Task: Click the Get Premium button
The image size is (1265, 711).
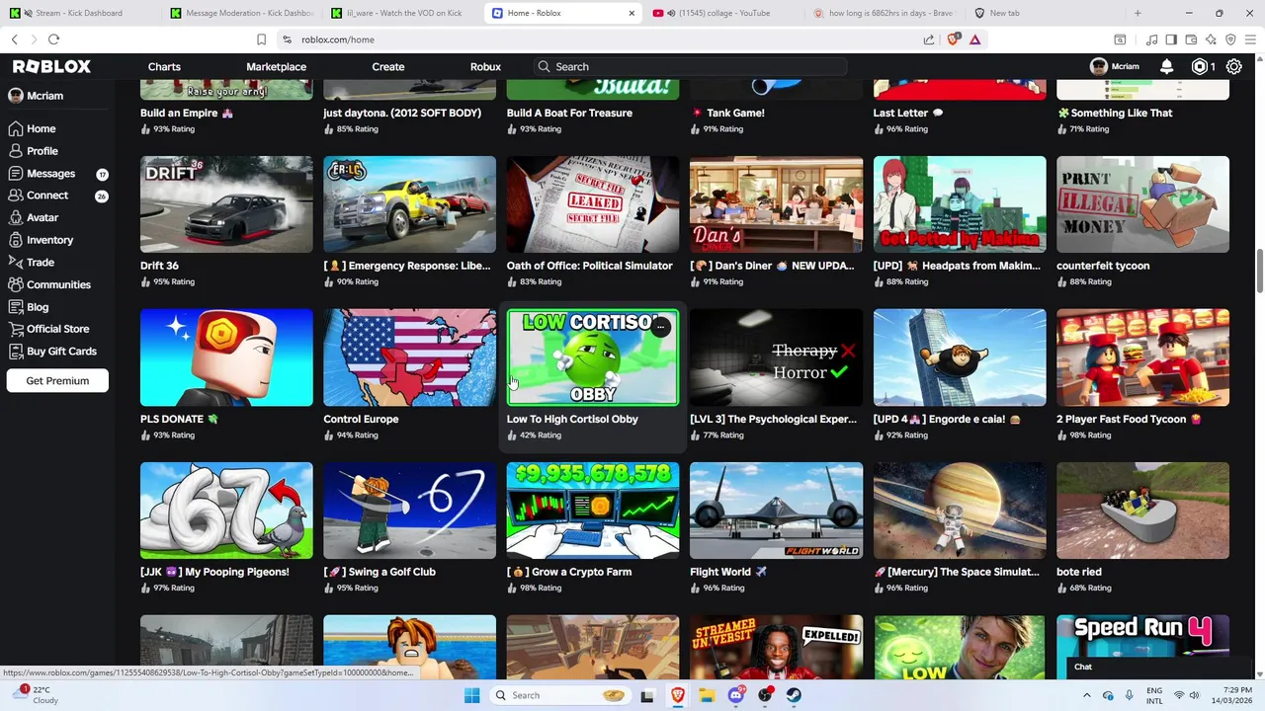Action: click(x=57, y=380)
